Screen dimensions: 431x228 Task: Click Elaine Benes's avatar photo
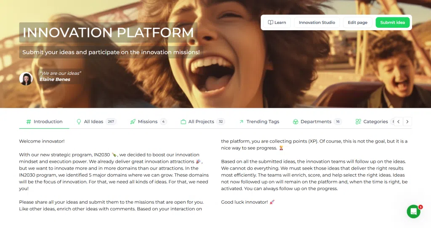point(26,79)
